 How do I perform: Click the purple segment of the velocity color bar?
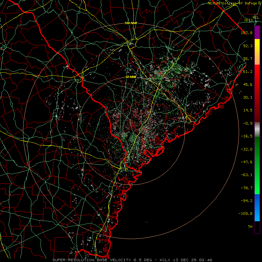[257, 32]
